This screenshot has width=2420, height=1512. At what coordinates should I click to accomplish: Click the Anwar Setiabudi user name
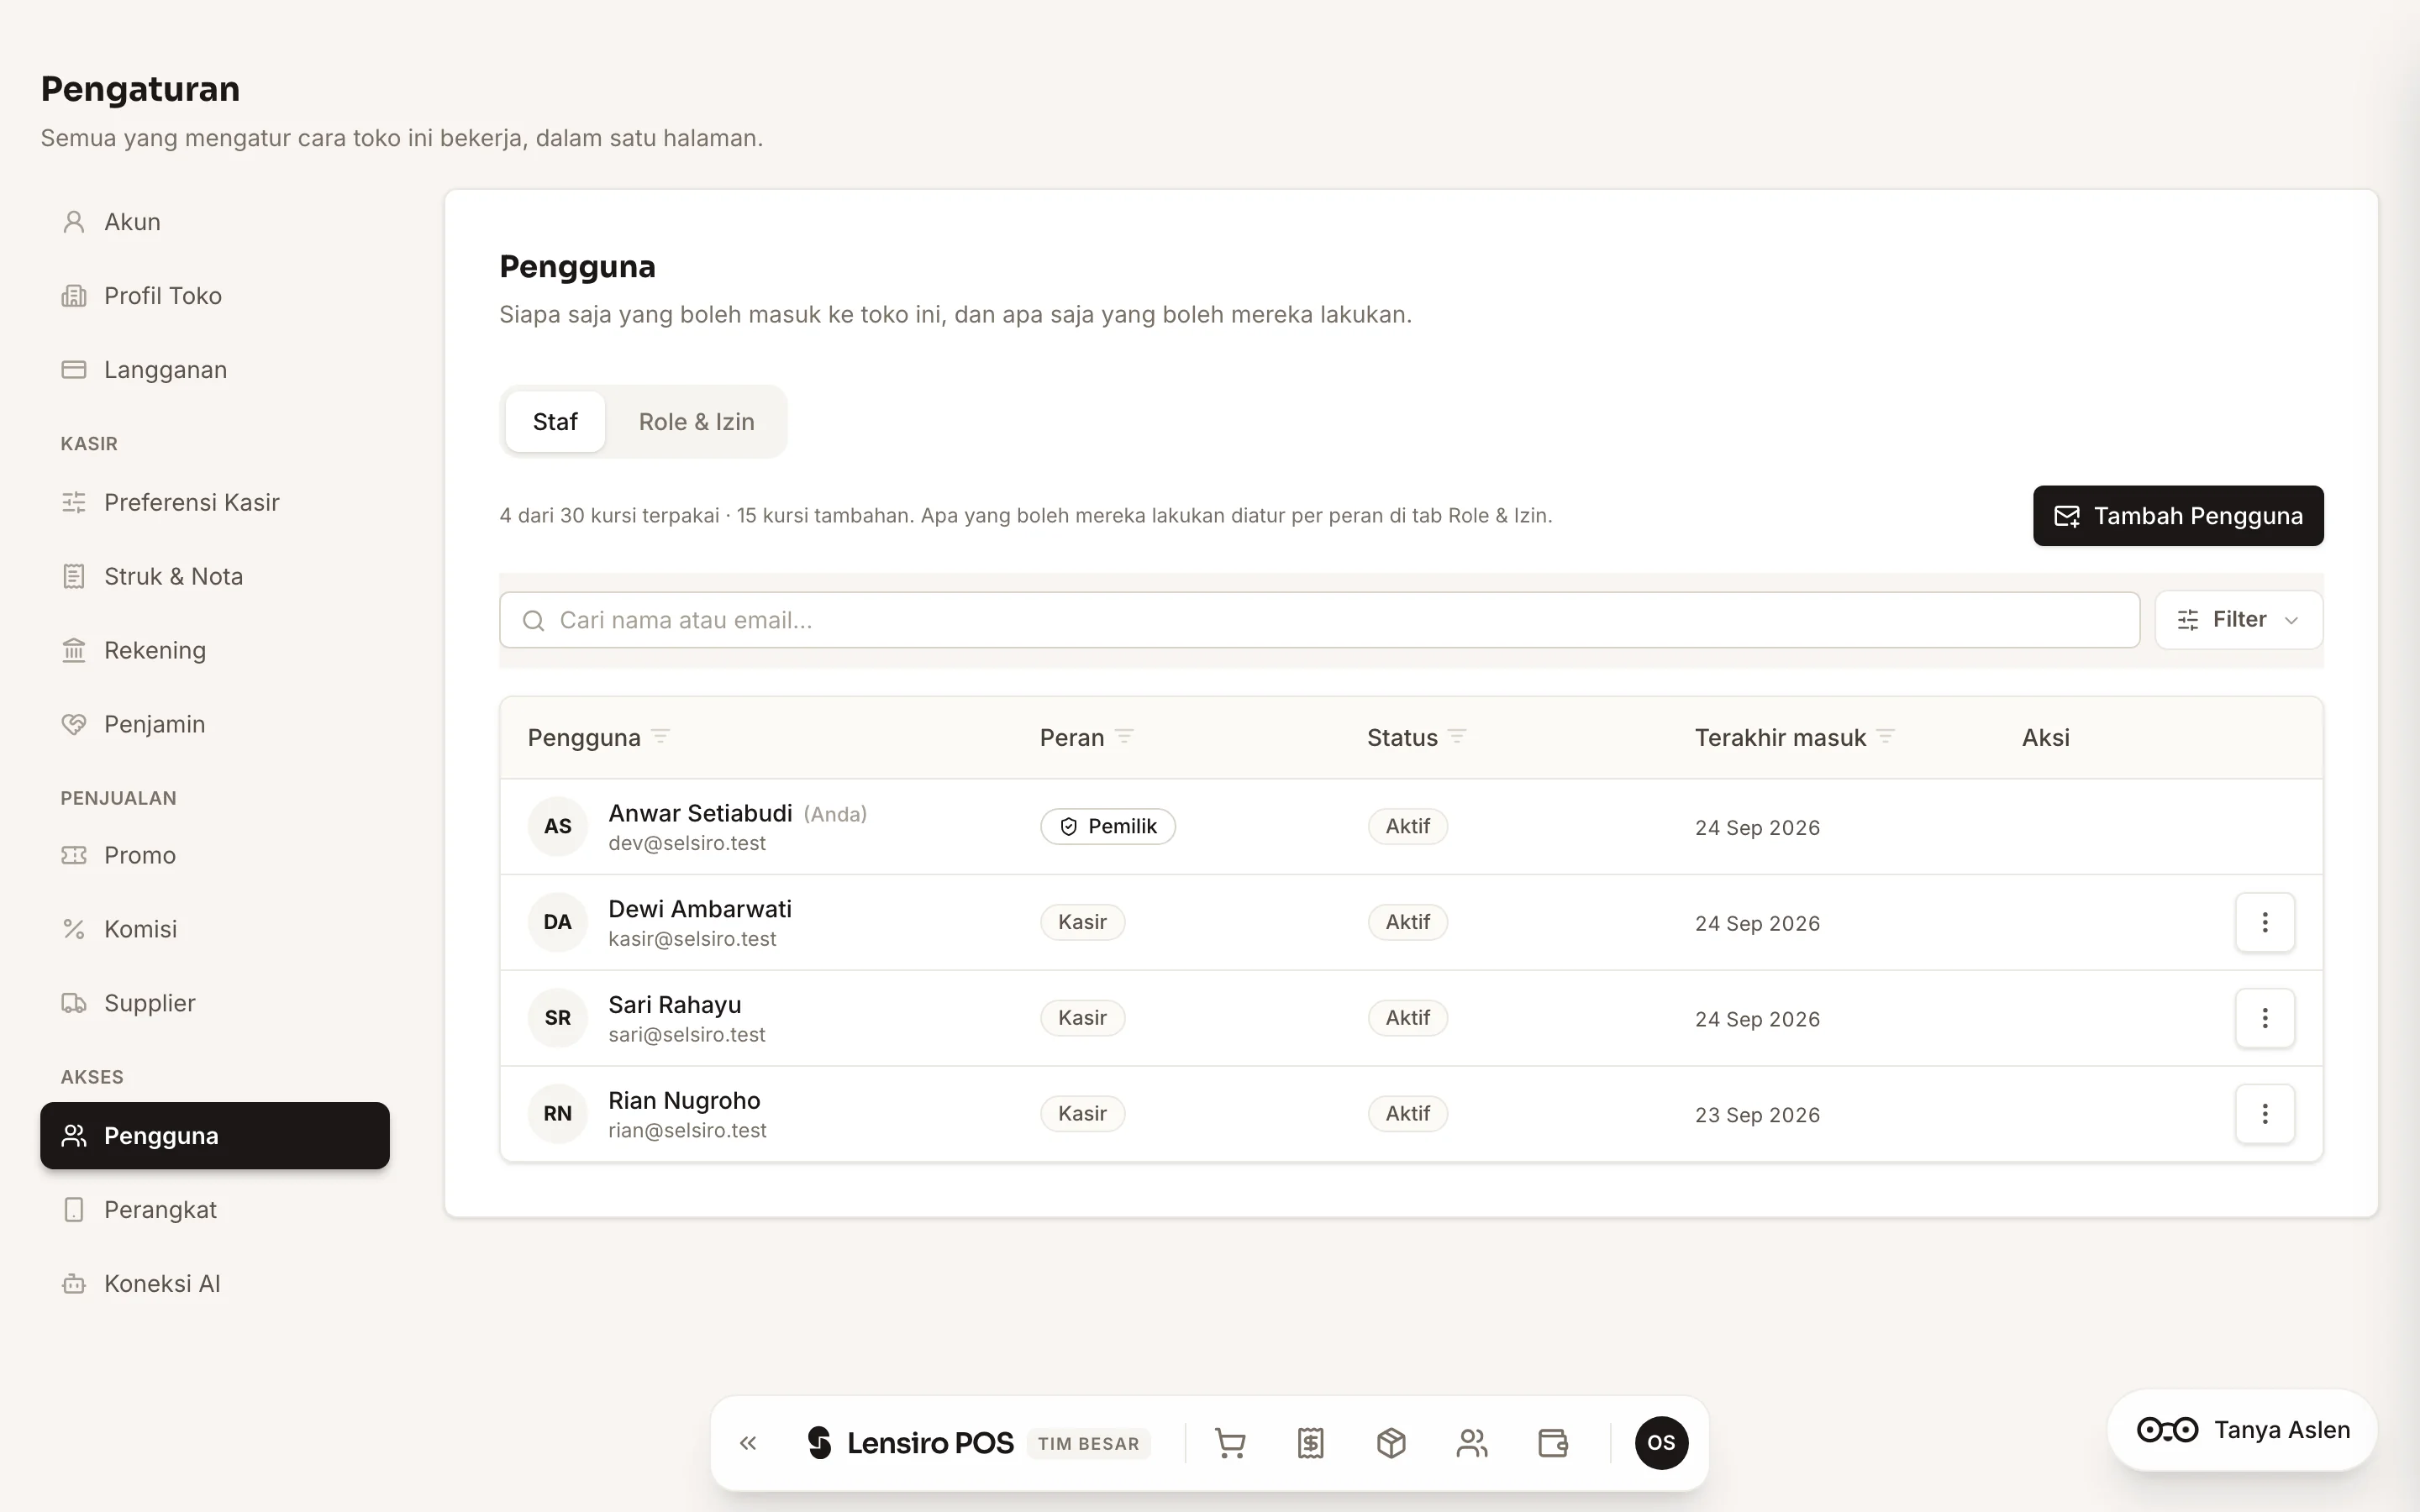click(700, 813)
